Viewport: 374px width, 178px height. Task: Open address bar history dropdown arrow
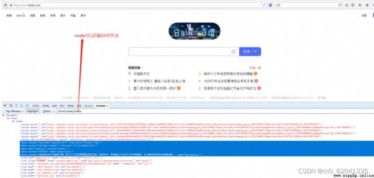(260, 5)
